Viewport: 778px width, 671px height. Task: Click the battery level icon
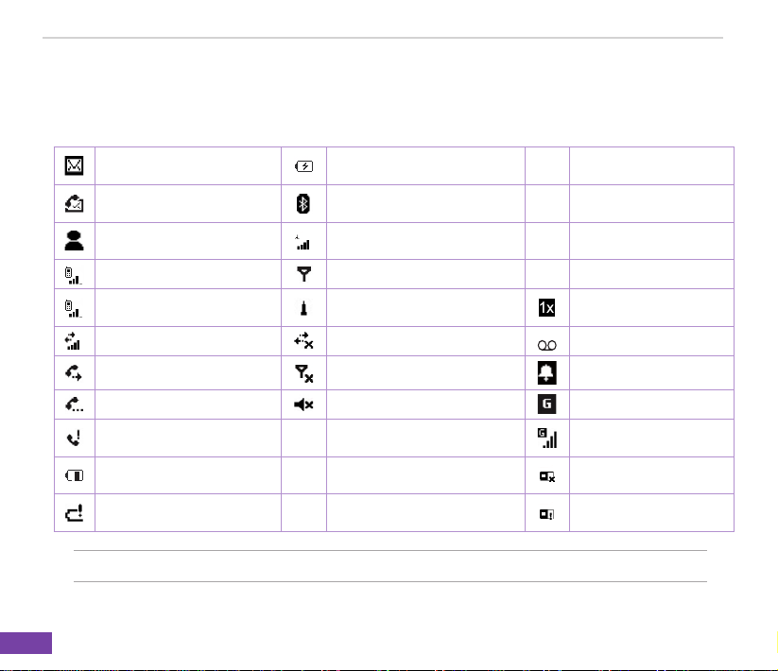point(75,475)
